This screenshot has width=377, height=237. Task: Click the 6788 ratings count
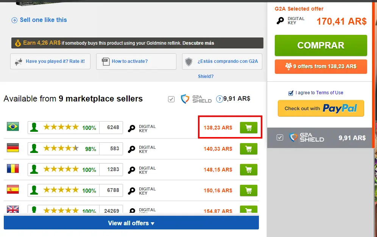point(113,190)
